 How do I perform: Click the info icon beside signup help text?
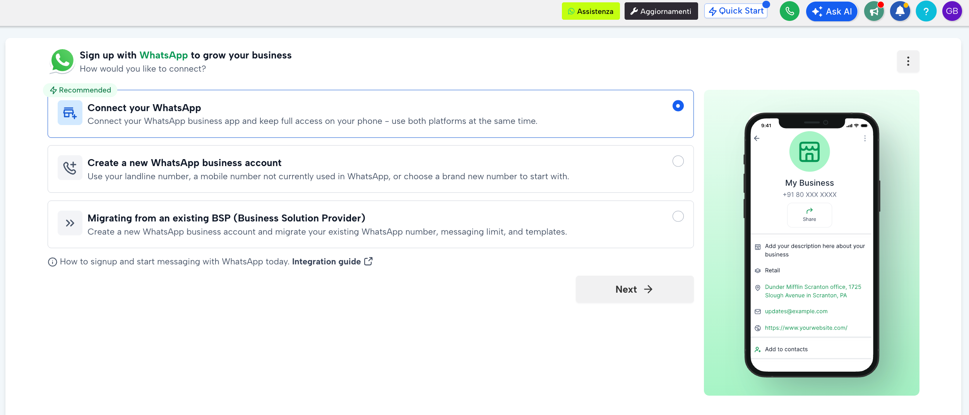52,262
